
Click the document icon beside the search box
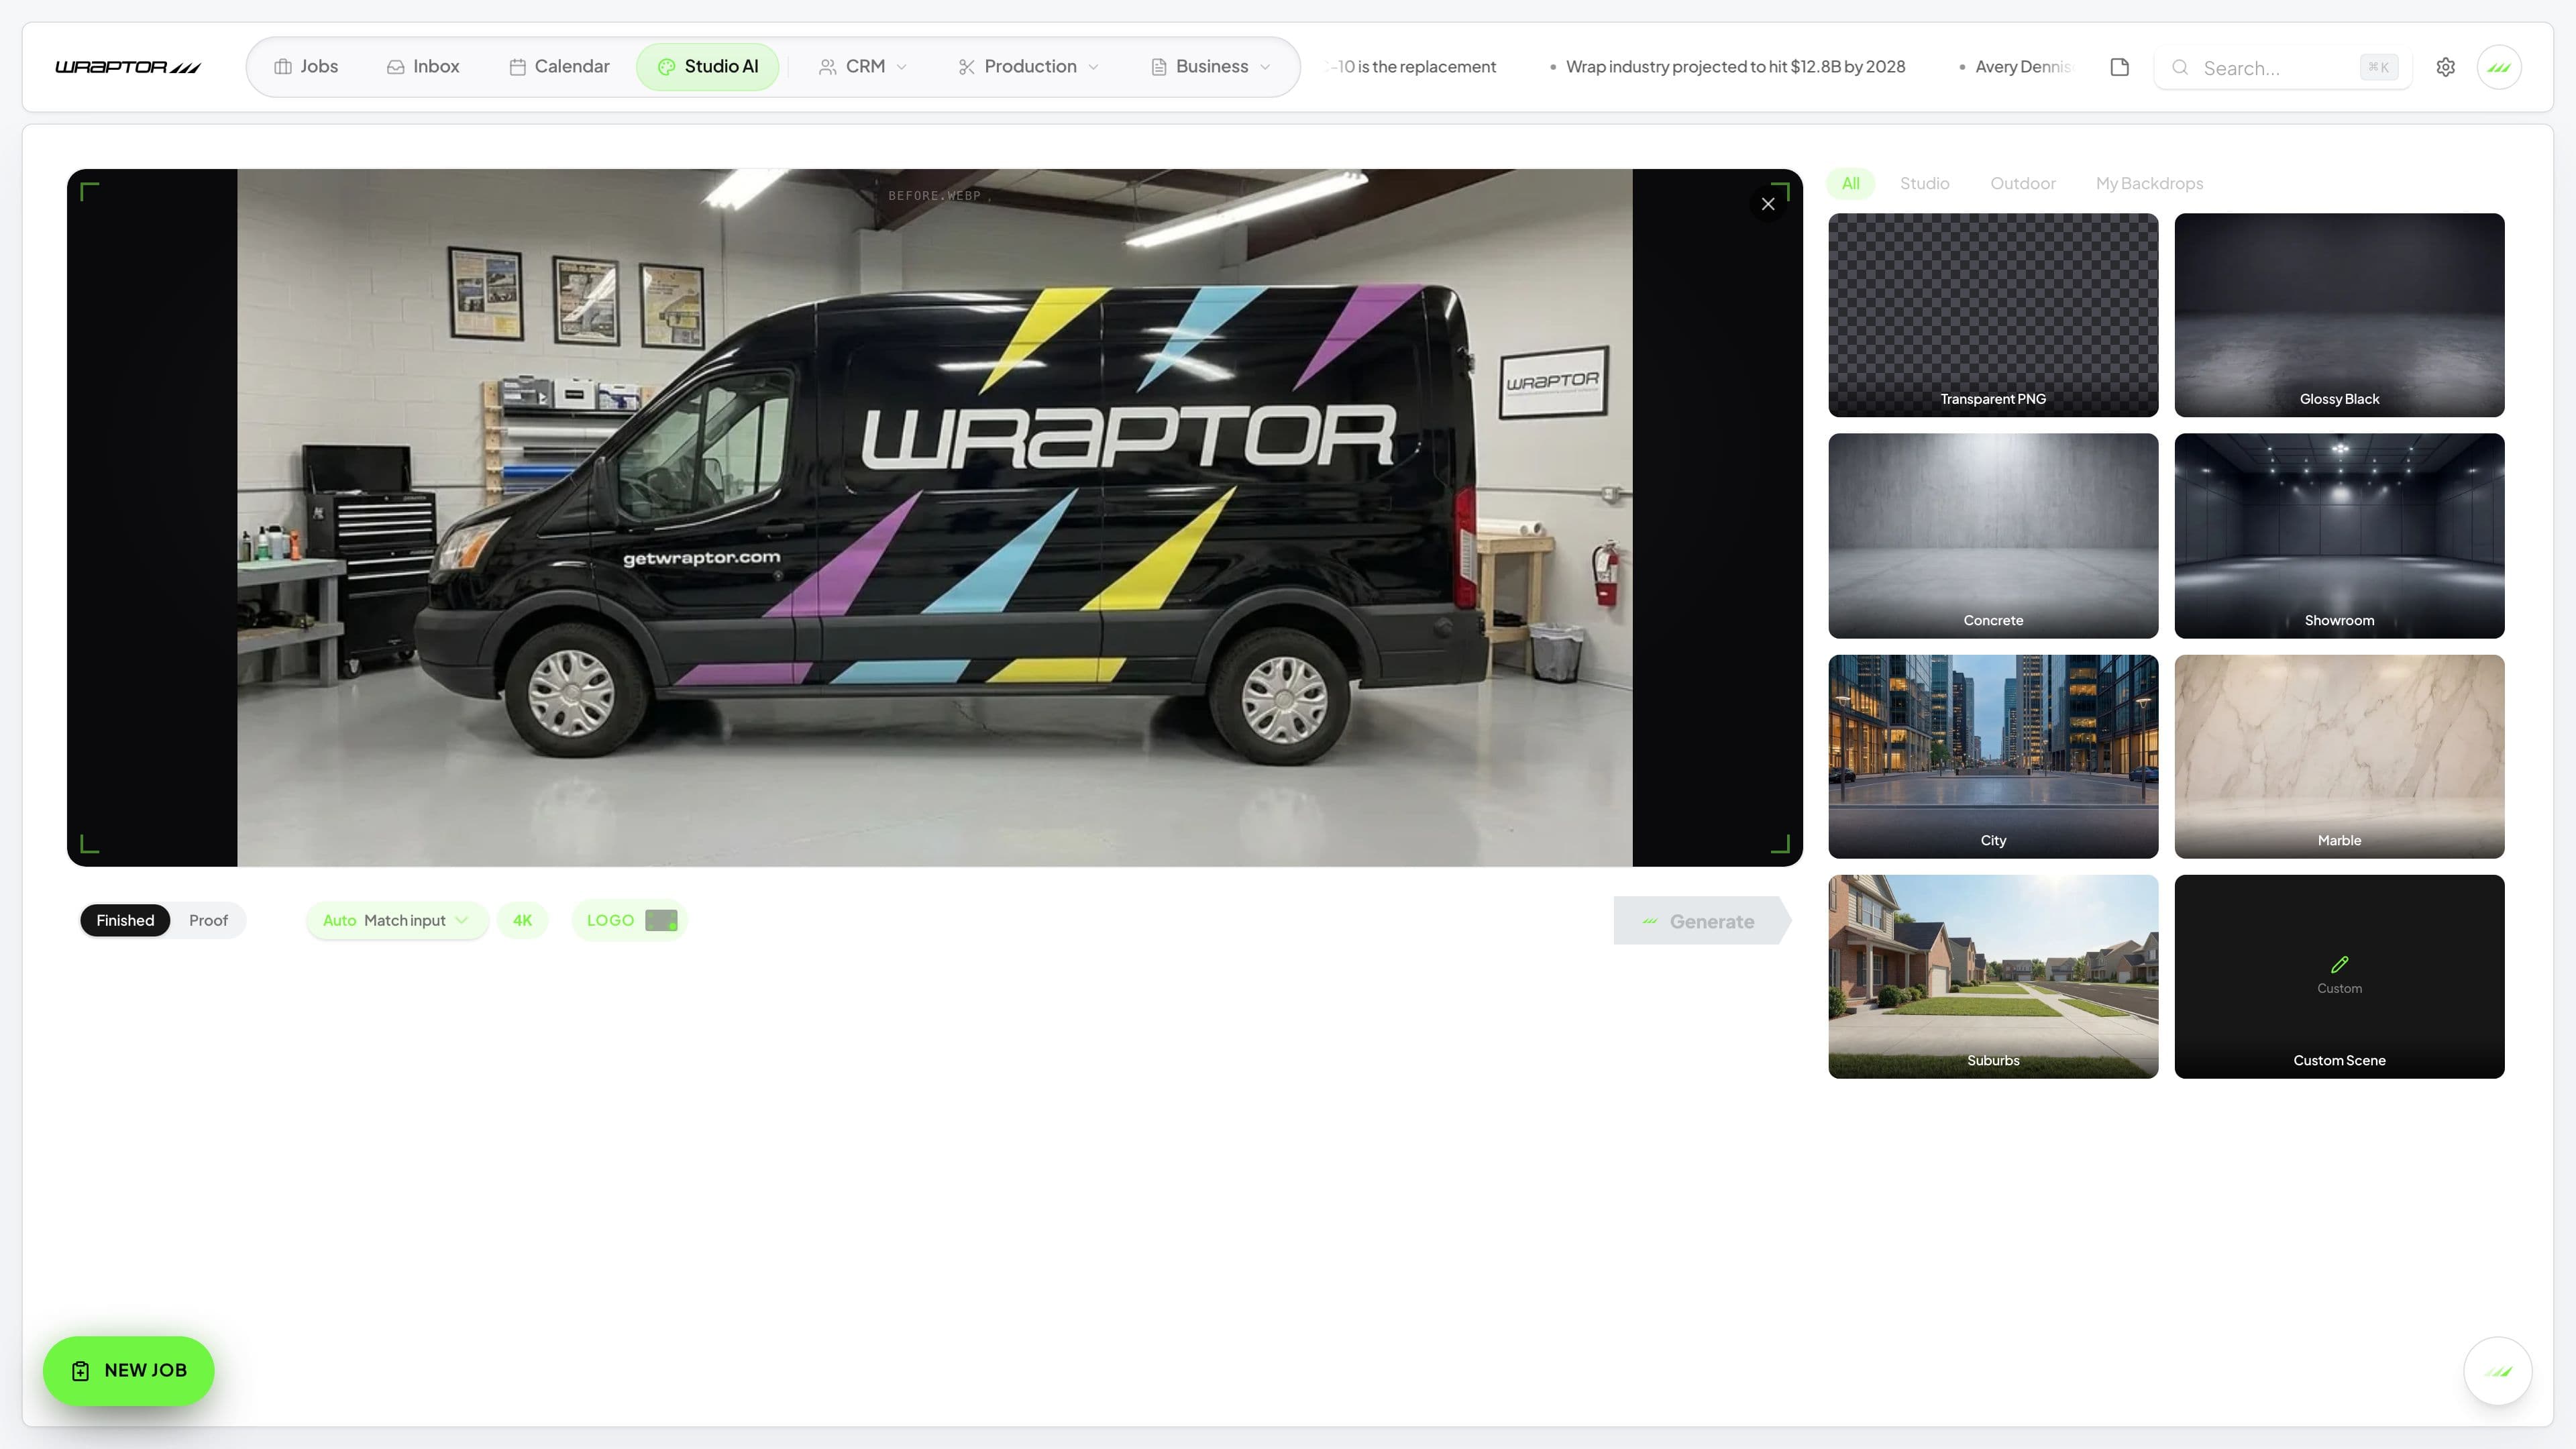pos(2119,67)
